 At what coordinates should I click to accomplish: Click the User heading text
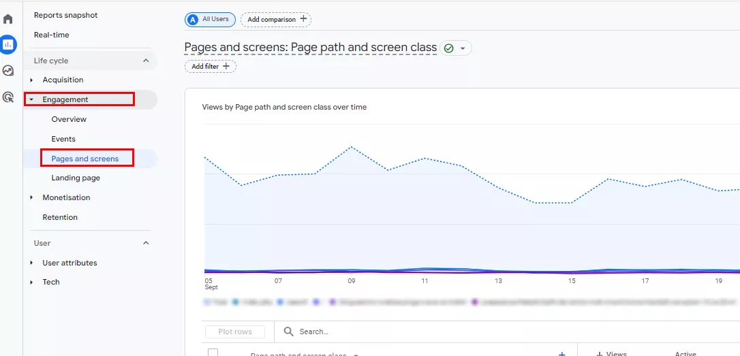tap(42, 243)
